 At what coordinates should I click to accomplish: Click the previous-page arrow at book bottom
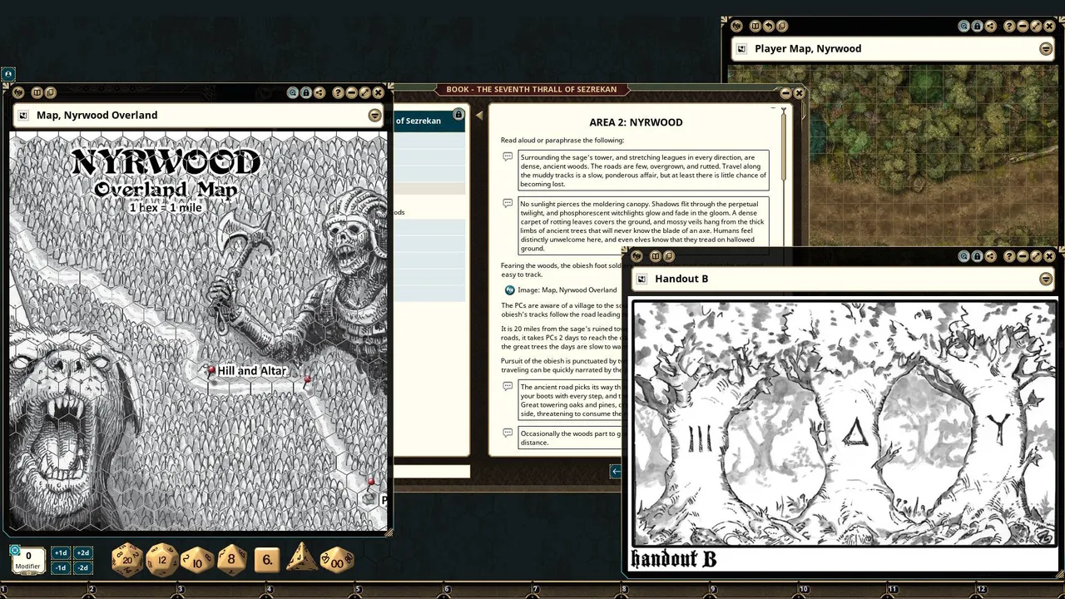coord(616,472)
